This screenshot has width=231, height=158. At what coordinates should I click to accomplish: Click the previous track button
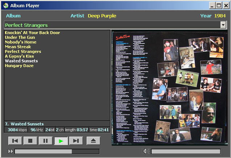[x=15, y=141]
